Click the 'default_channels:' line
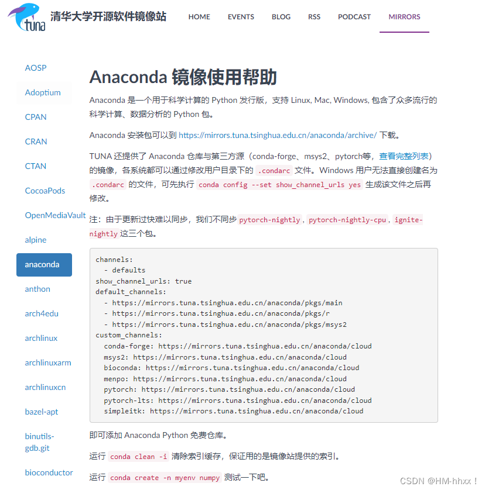Screen dimensions: 485x490 pos(131,292)
